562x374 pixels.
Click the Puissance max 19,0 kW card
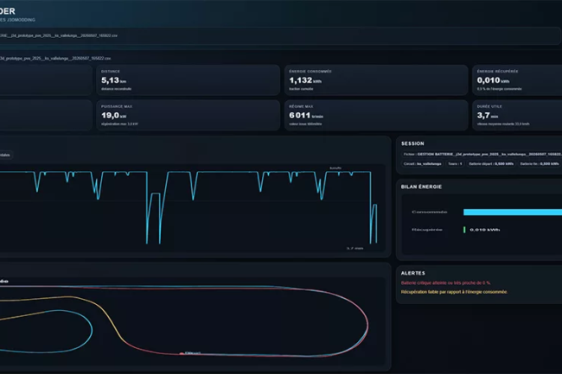pos(188,115)
